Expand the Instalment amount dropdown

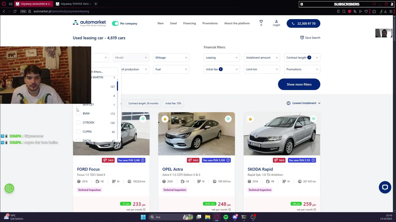click(x=262, y=58)
